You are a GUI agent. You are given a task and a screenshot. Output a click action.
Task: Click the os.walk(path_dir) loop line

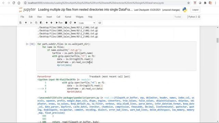click(x=64, y=44)
